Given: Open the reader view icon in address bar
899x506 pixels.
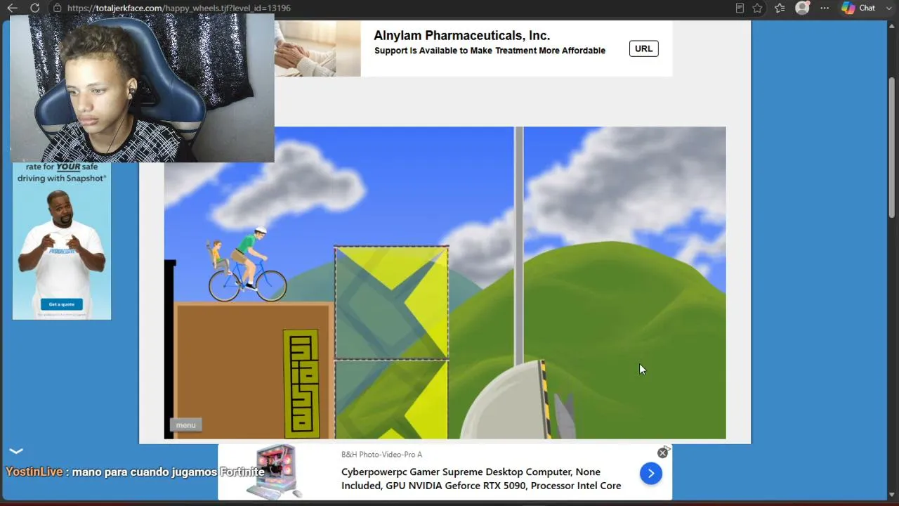Looking at the screenshot, I should coord(740,8).
